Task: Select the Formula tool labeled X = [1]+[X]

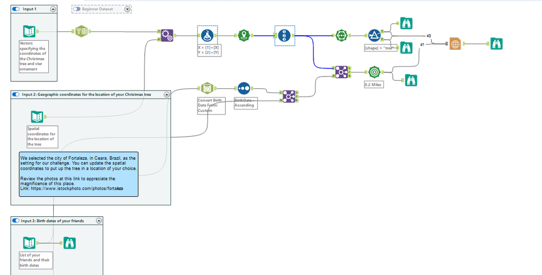Action: coord(207,35)
